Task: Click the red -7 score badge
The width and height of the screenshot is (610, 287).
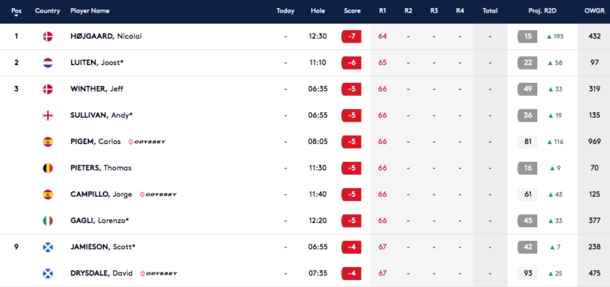Action: click(351, 36)
